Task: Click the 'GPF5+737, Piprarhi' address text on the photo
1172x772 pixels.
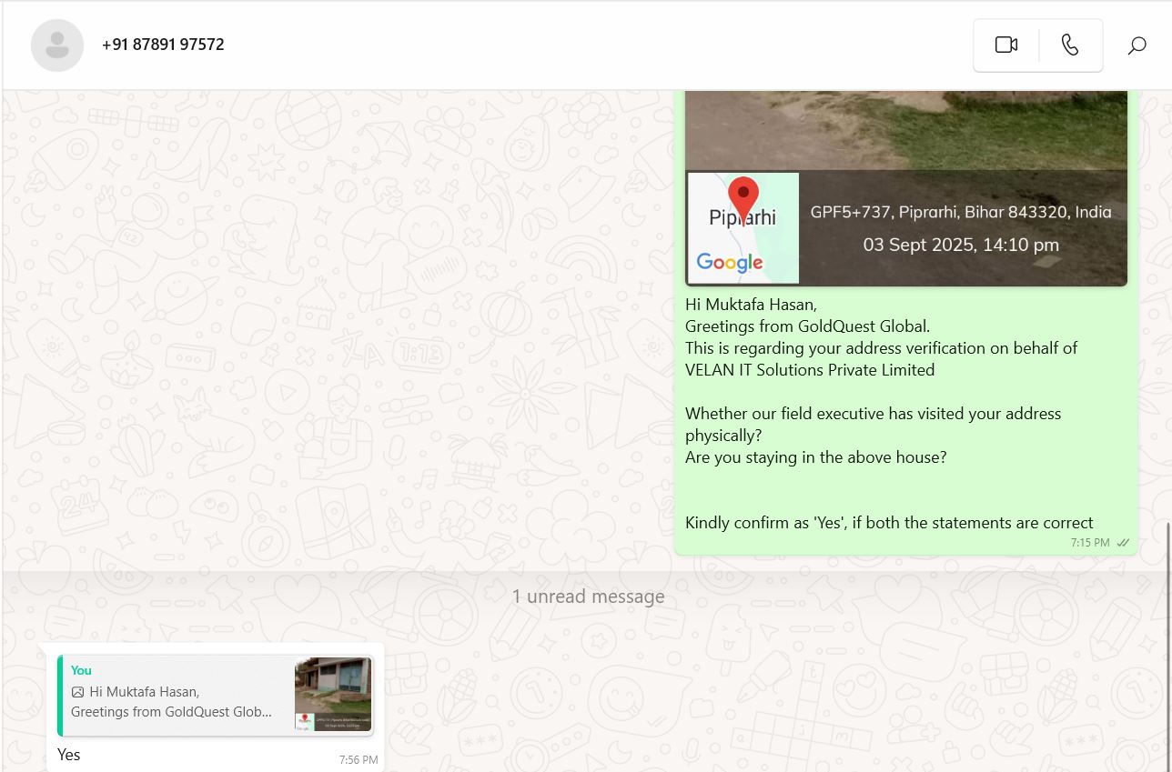Action: pyautogui.click(x=961, y=212)
